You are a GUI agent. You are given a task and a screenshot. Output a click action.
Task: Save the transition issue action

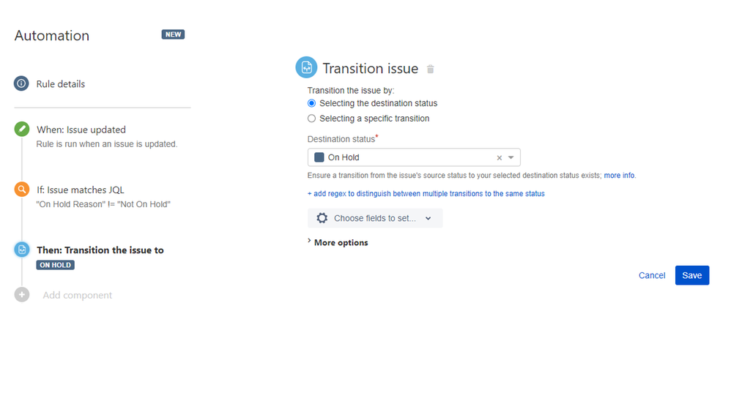[x=692, y=275]
